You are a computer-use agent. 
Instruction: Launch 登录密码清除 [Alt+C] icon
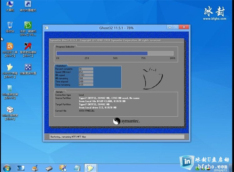coord(28,50)
